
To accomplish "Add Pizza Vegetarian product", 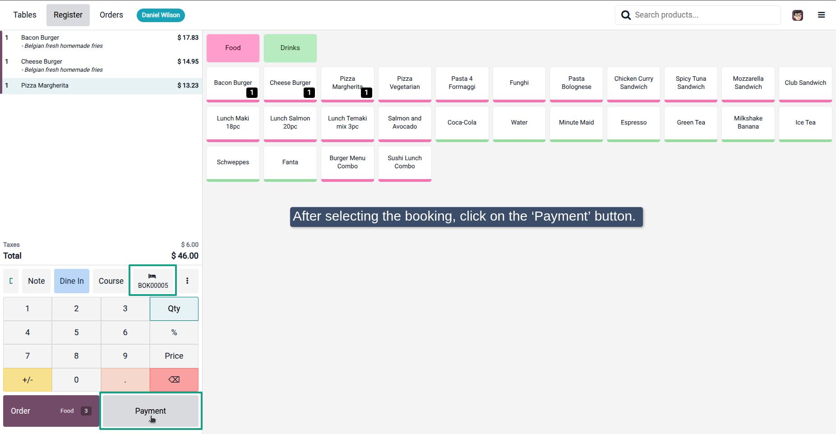I will [x=405, y=84].
